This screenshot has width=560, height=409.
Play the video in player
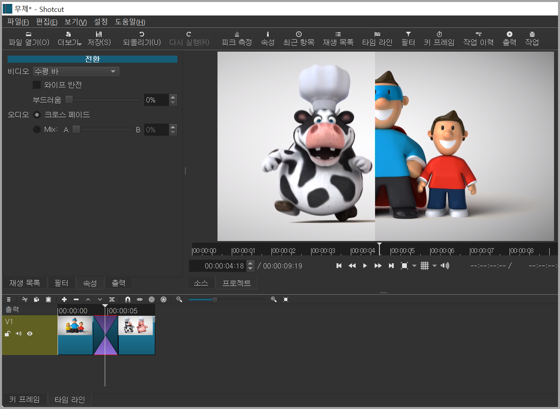[x=365, y=266]
